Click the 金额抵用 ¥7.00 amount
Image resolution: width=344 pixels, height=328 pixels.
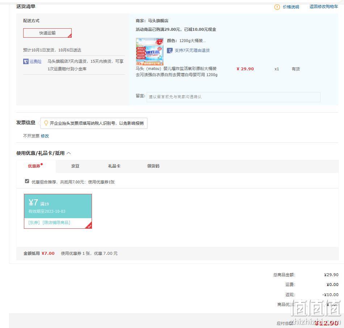pyautogui.click(x=48, y=253)
